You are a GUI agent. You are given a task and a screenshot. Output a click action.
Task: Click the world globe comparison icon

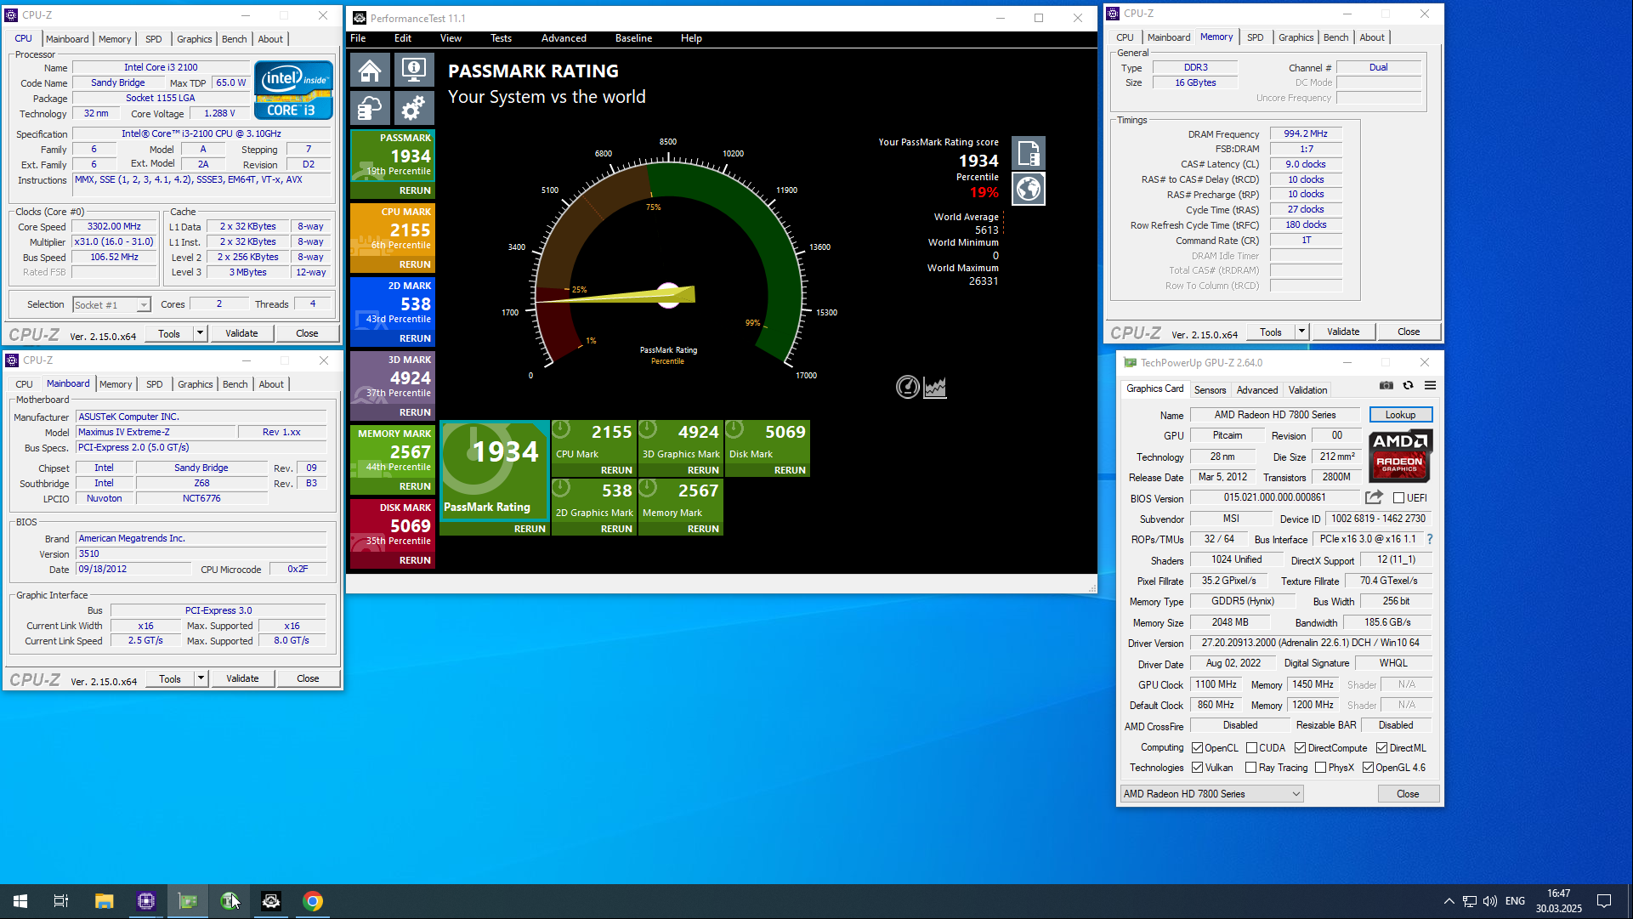tap(1029, 189)
